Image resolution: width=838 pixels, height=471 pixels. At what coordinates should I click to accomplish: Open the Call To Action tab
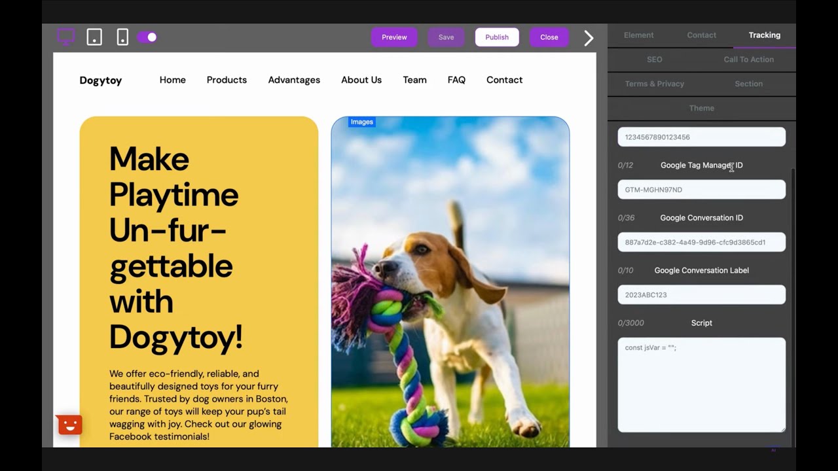748,60
